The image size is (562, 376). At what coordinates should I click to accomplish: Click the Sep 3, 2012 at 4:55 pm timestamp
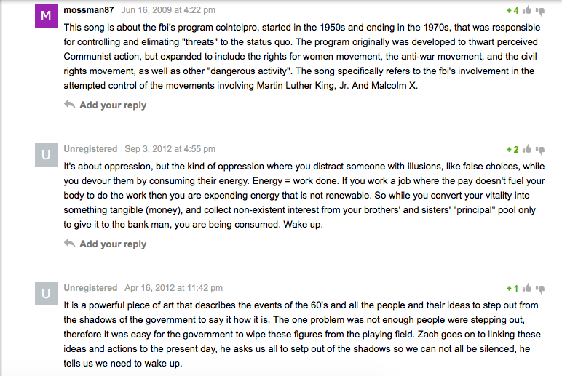(170, 149)
